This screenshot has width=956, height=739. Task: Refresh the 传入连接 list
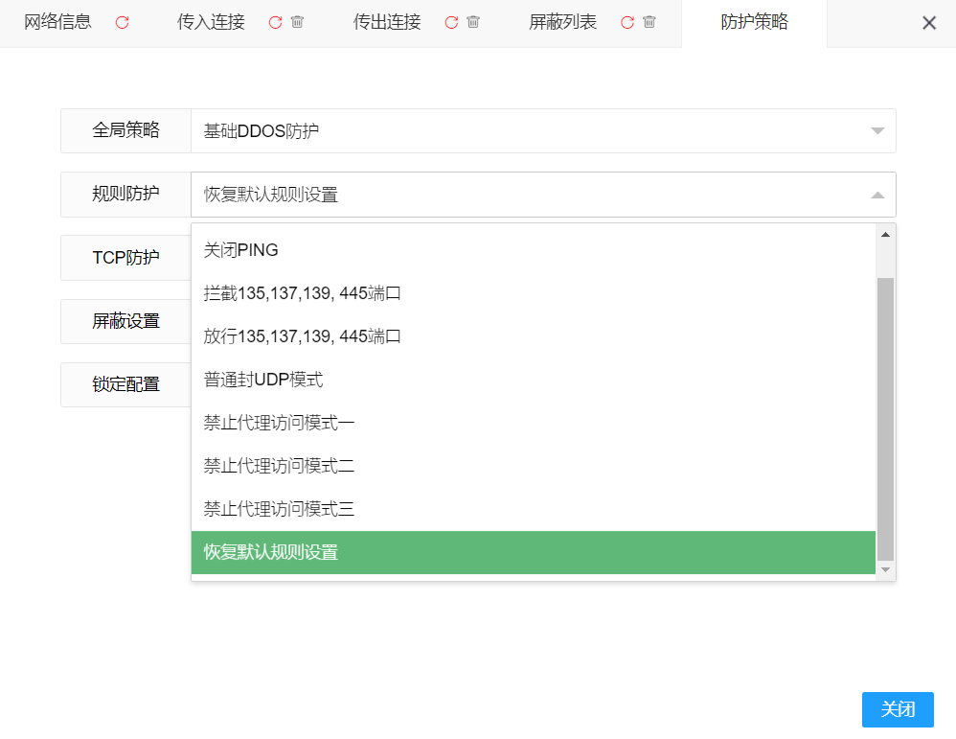[275, 23]
